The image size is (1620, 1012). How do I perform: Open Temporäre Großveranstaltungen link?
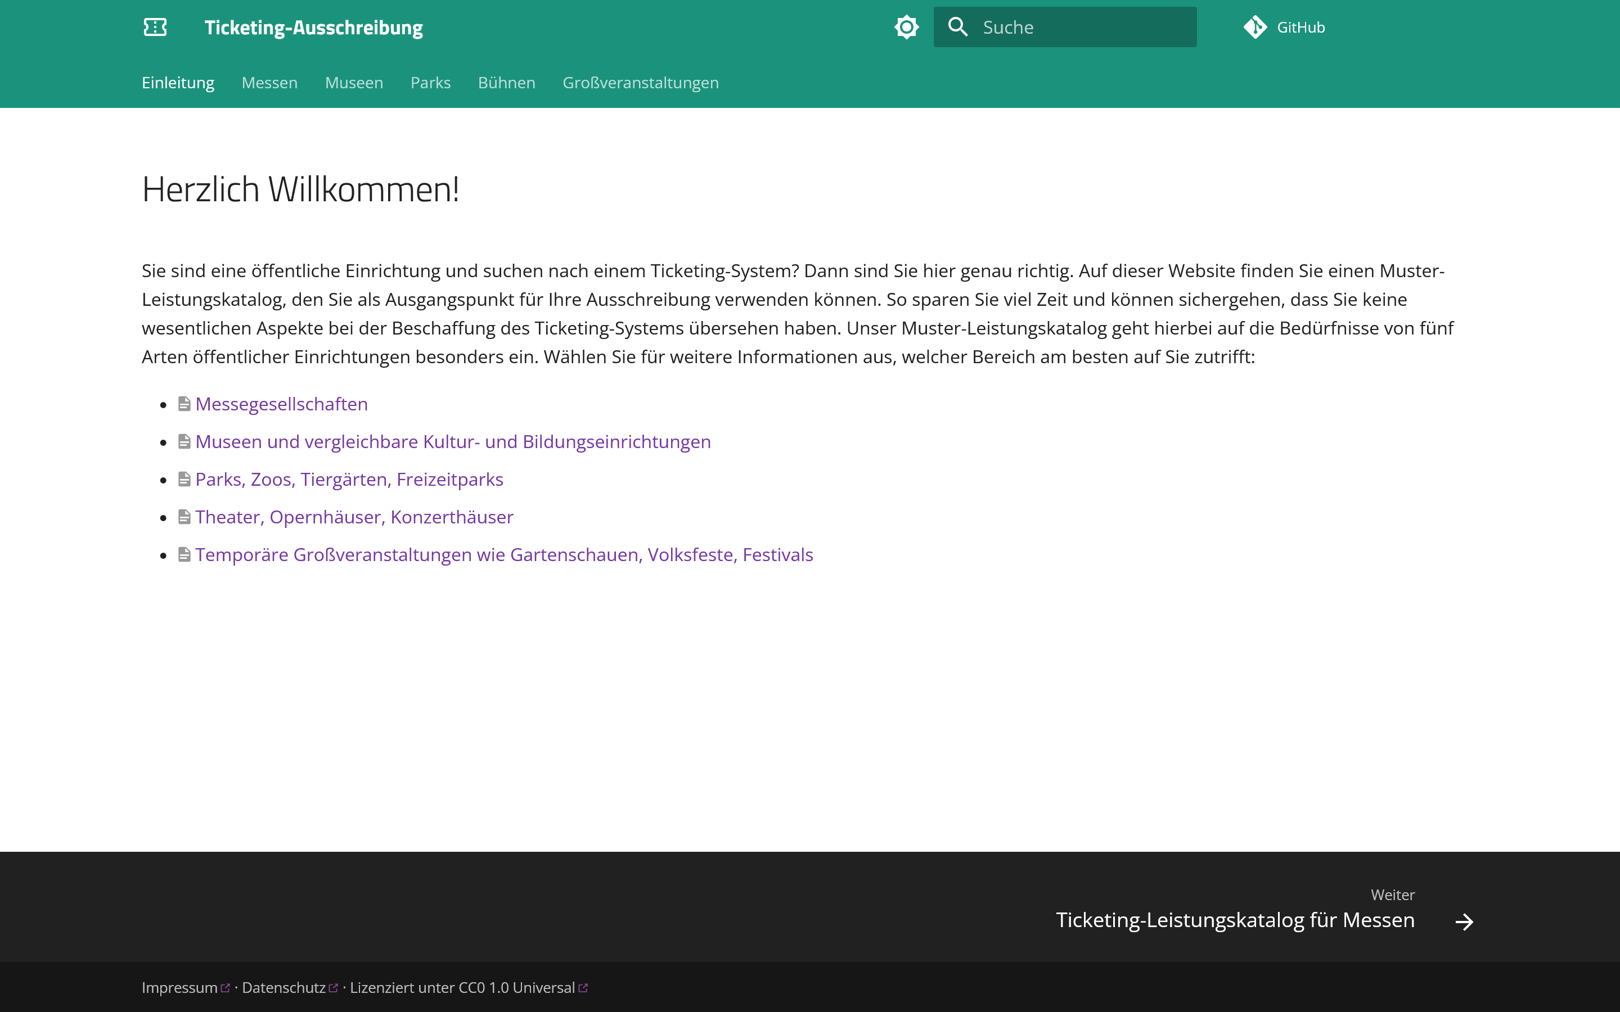tap(504, 555)
